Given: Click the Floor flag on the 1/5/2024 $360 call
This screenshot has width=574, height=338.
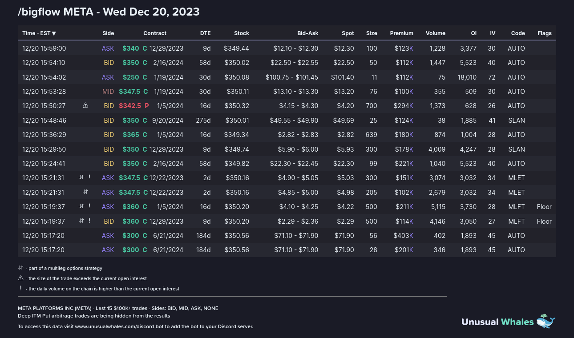Looking at the screenshot, I should point(544,207).
